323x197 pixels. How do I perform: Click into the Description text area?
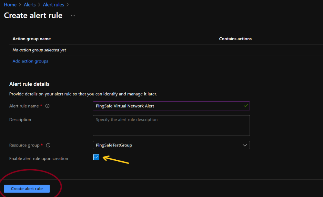pos(171,126)
